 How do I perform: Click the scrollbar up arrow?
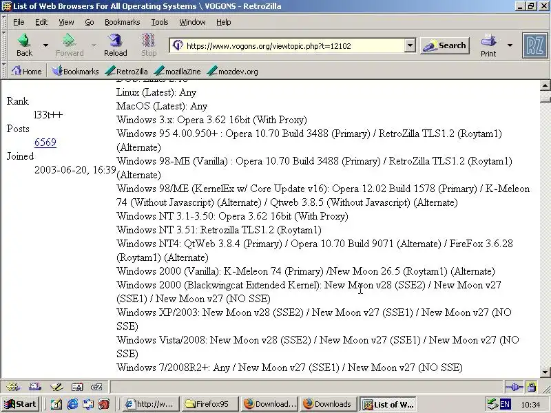pyautogui.click(x=545, y=85)
